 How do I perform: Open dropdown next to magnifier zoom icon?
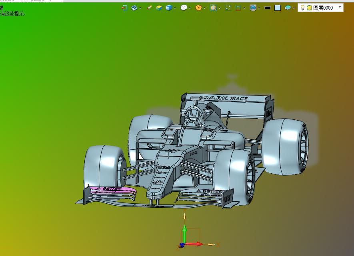pos(220,8)
